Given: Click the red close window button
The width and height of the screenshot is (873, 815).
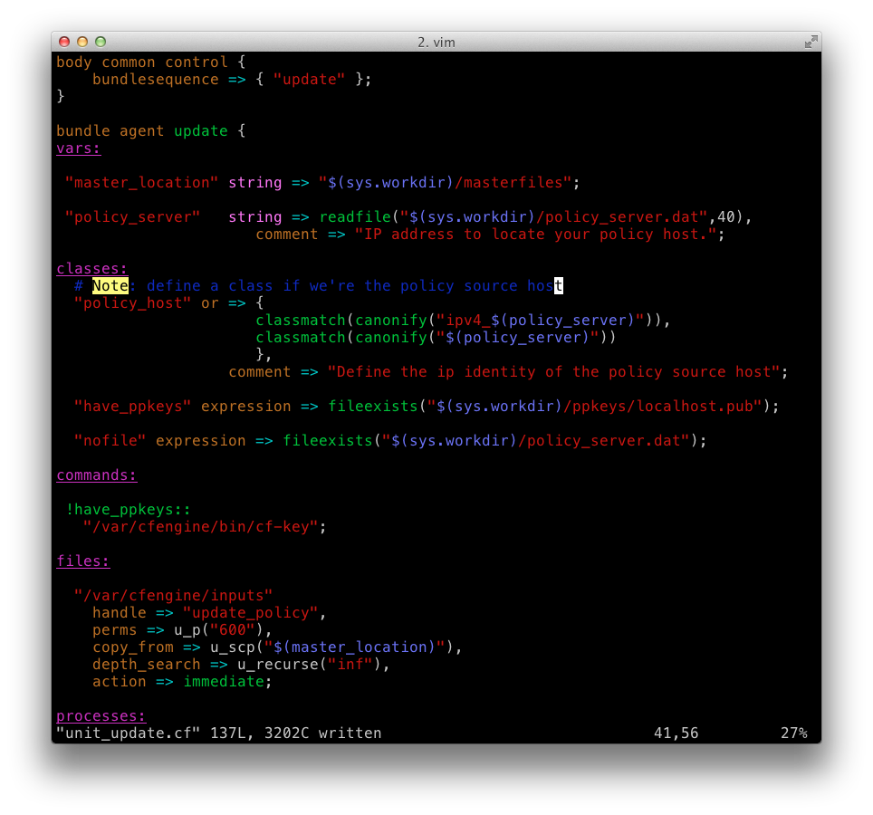Looking at the screenshot, I should tap(64, 42).
